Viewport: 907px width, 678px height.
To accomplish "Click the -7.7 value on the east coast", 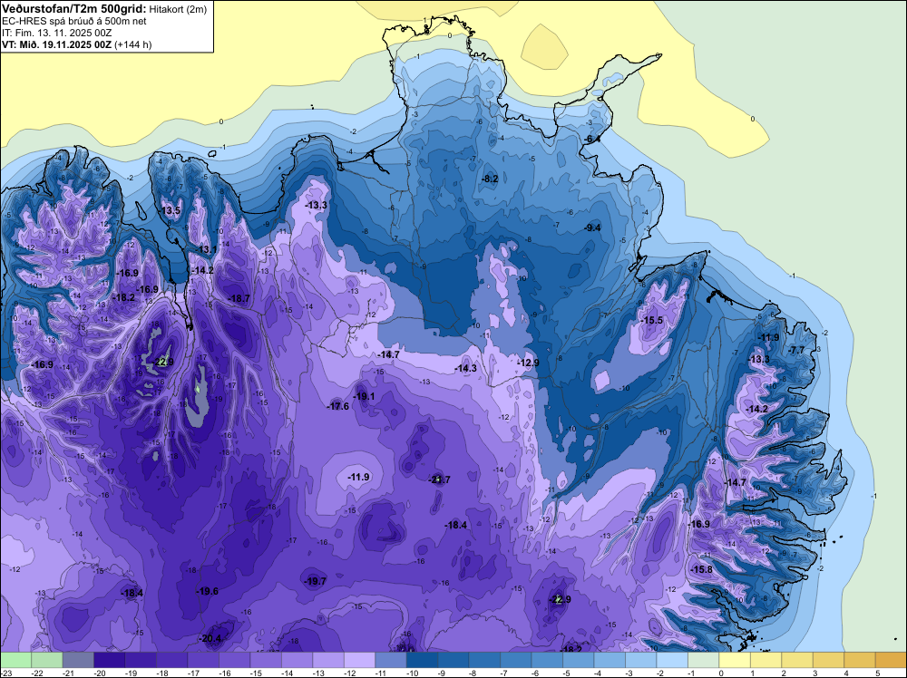I will tap(796, 350).
